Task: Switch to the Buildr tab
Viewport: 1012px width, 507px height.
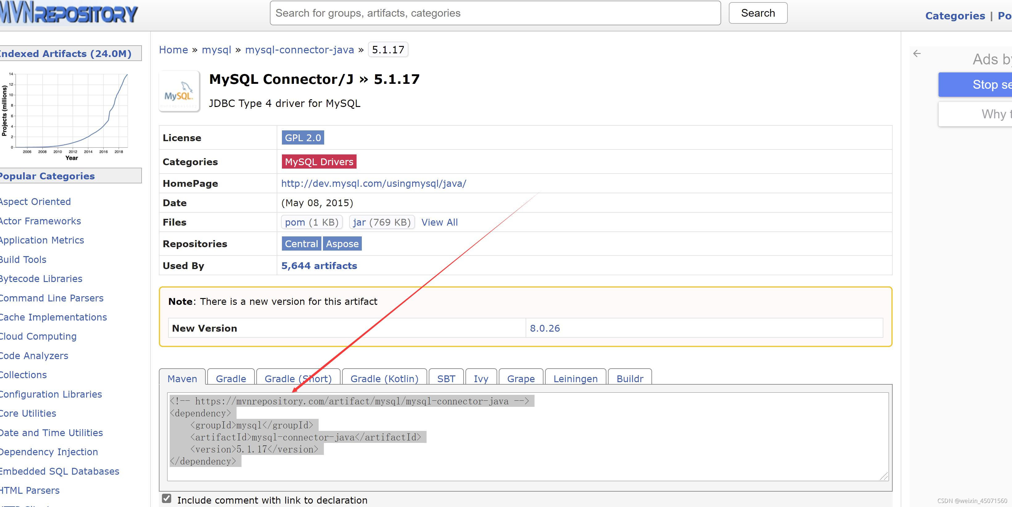Action: tap(630, 378)
